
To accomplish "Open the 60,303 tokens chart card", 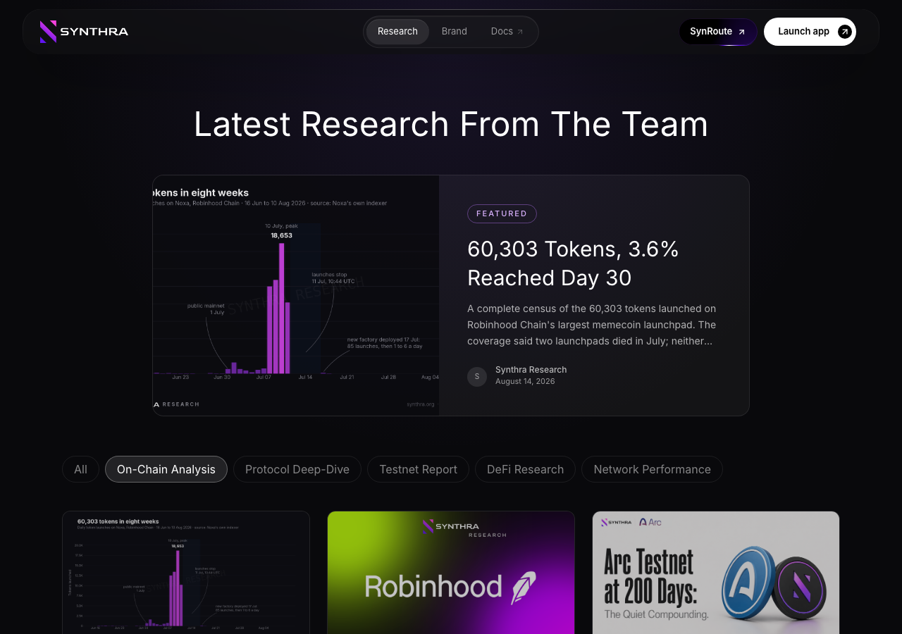I will (186, 573).
